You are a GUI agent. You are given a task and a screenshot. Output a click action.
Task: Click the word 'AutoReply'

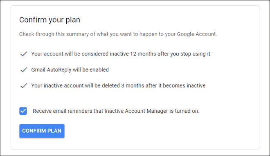(59, 70)
